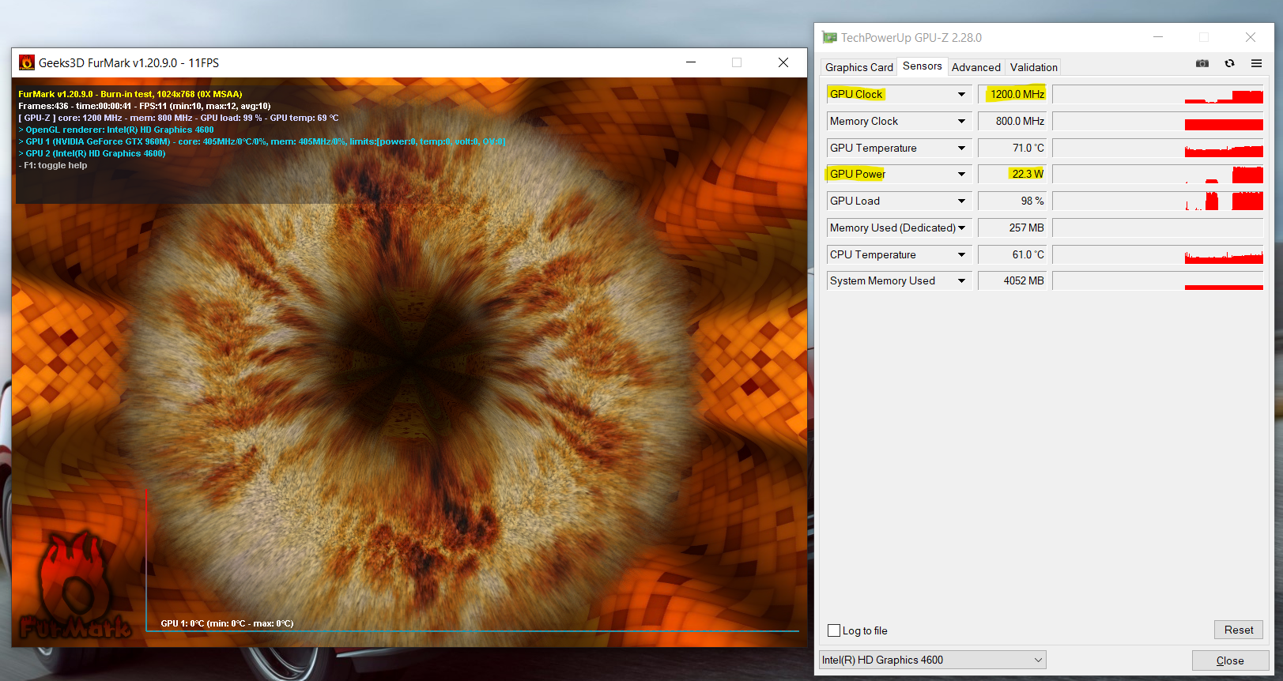Open the GPU Power sensor dropdown

pyautogui.click(x=961, y=174)
